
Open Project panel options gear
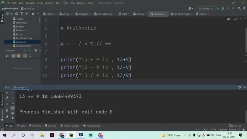point(33,14)
